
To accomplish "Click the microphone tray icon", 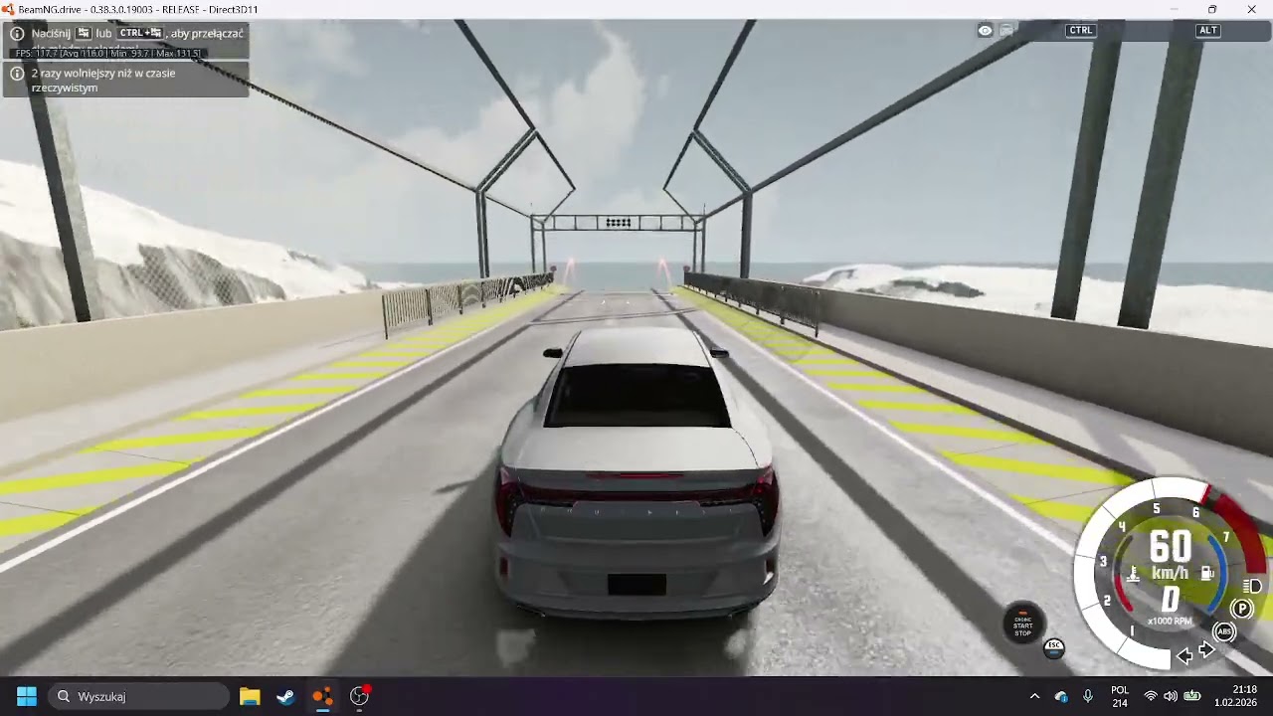I will coord(1088,696).
